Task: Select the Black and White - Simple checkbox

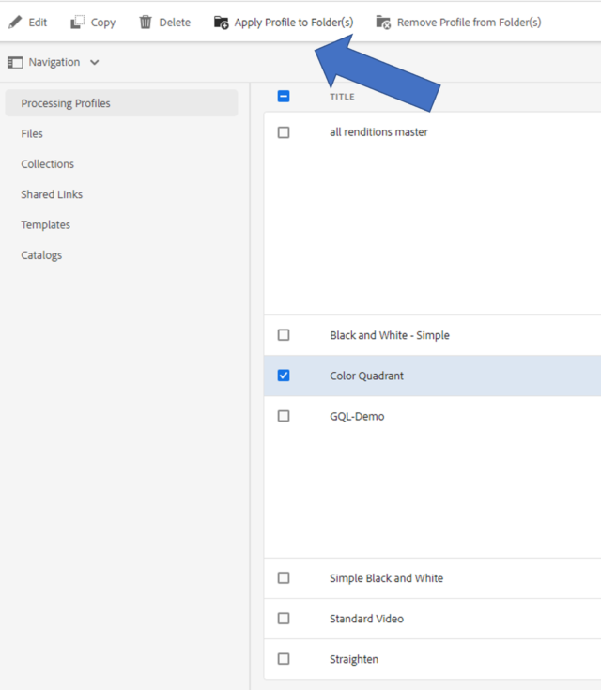Action: (284, 335)
